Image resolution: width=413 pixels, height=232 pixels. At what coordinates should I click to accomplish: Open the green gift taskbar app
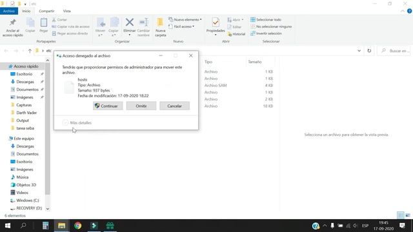[110, 226]
